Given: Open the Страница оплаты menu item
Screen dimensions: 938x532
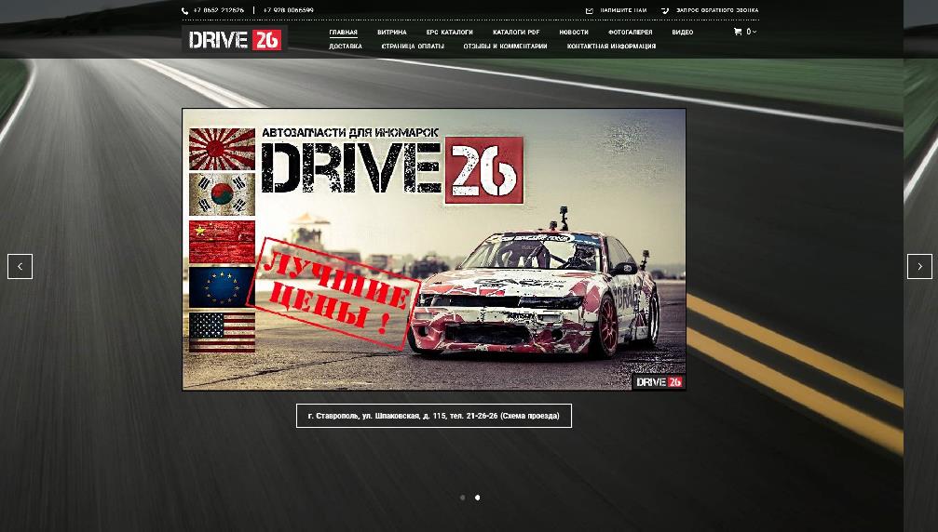Looking at the screenshot, I should [x=413, y=46].
